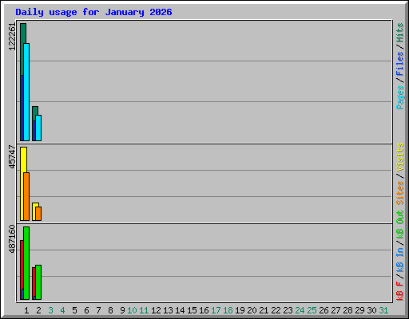This screenshot has width=409, height=319.
Task: Click day 30 on the x-axis
Action: tap(371, 310)
